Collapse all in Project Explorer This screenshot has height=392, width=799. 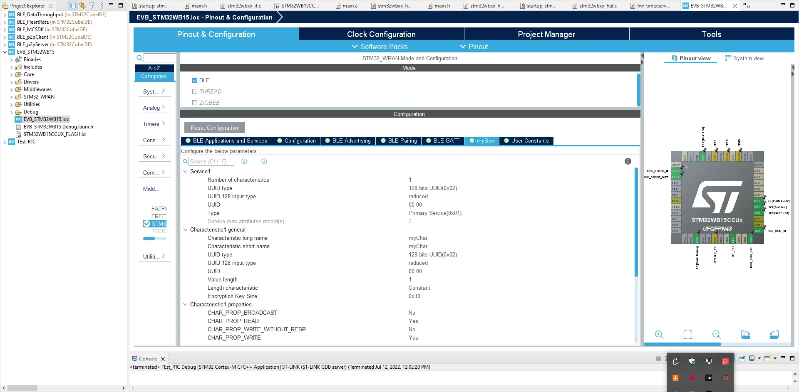(73, 6)
